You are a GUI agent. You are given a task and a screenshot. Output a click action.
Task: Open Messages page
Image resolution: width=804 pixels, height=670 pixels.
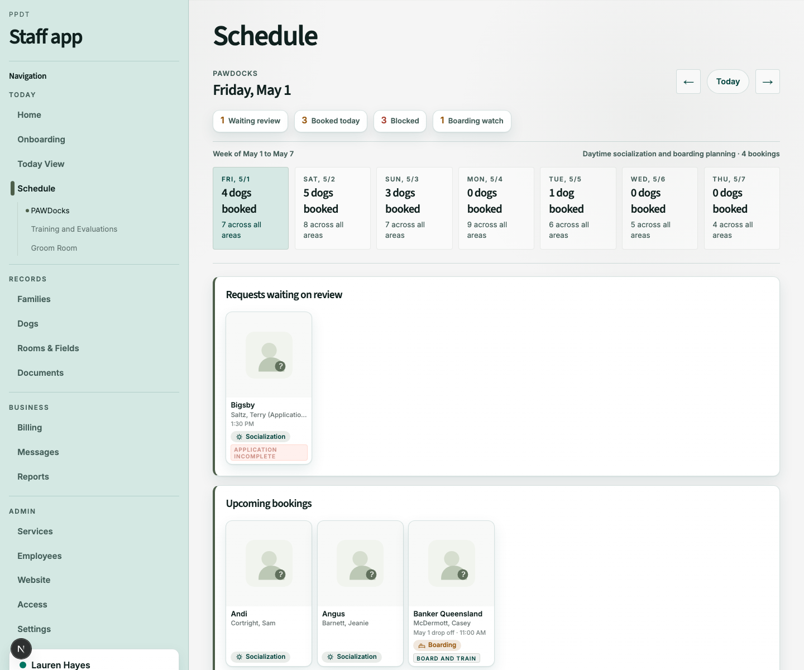click(x=38, y=452)
